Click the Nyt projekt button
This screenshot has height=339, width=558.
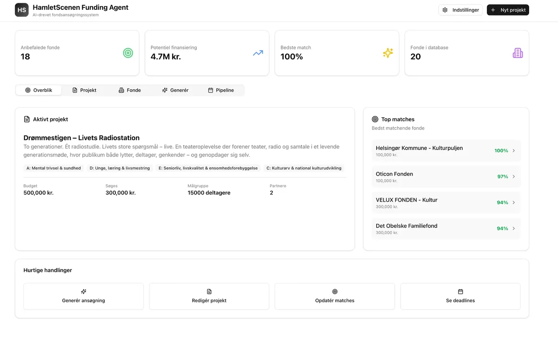[508, 9]
